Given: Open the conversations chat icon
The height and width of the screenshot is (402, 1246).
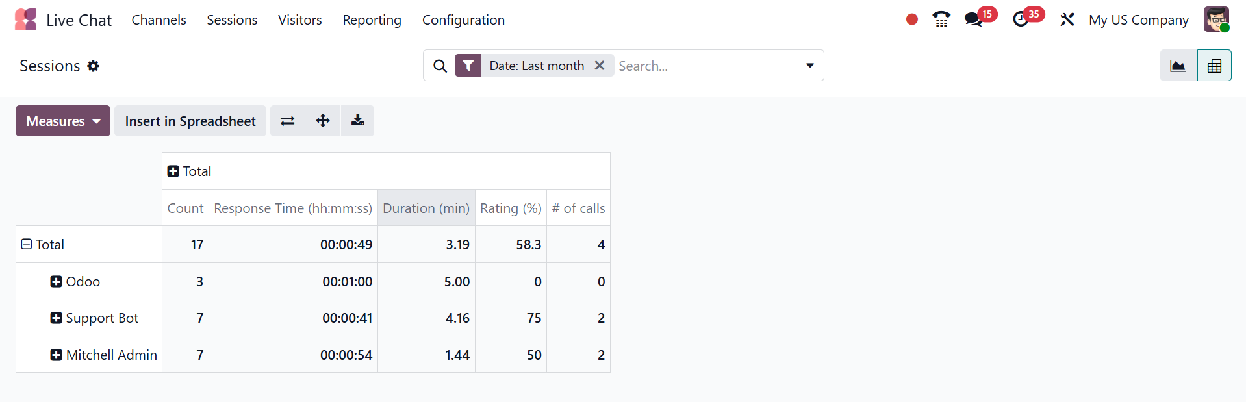Looking at the screenshot, I should pyautogui.click(x=973, y=19).
